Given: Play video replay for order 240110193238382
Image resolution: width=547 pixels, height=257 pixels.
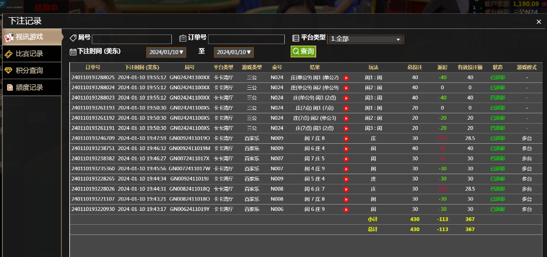Looking at the screenshot, I should tap(346, 159).
